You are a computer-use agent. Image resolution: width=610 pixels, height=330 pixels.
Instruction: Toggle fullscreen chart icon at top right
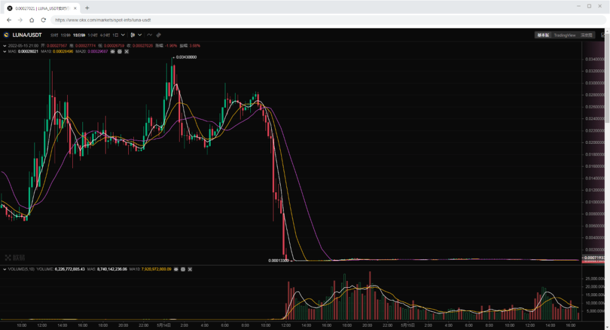[x=604, y=35]
